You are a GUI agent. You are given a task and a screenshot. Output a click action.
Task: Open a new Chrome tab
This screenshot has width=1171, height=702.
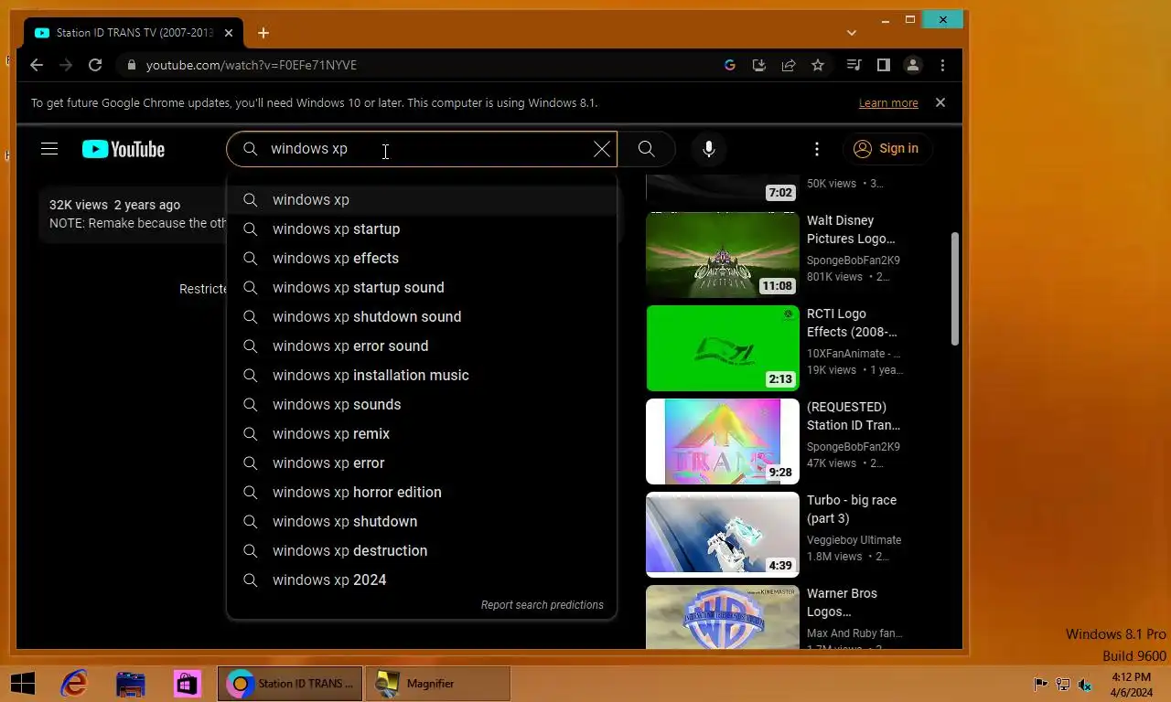click(x=263, y=33)
